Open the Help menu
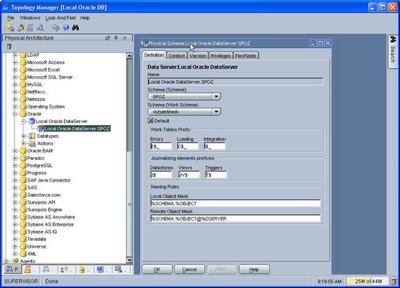The width and height of the screenshot is (400, 288). pos(85,18)
